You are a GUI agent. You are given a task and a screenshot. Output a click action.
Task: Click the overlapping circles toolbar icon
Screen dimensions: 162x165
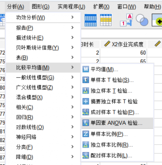point(142,20)
